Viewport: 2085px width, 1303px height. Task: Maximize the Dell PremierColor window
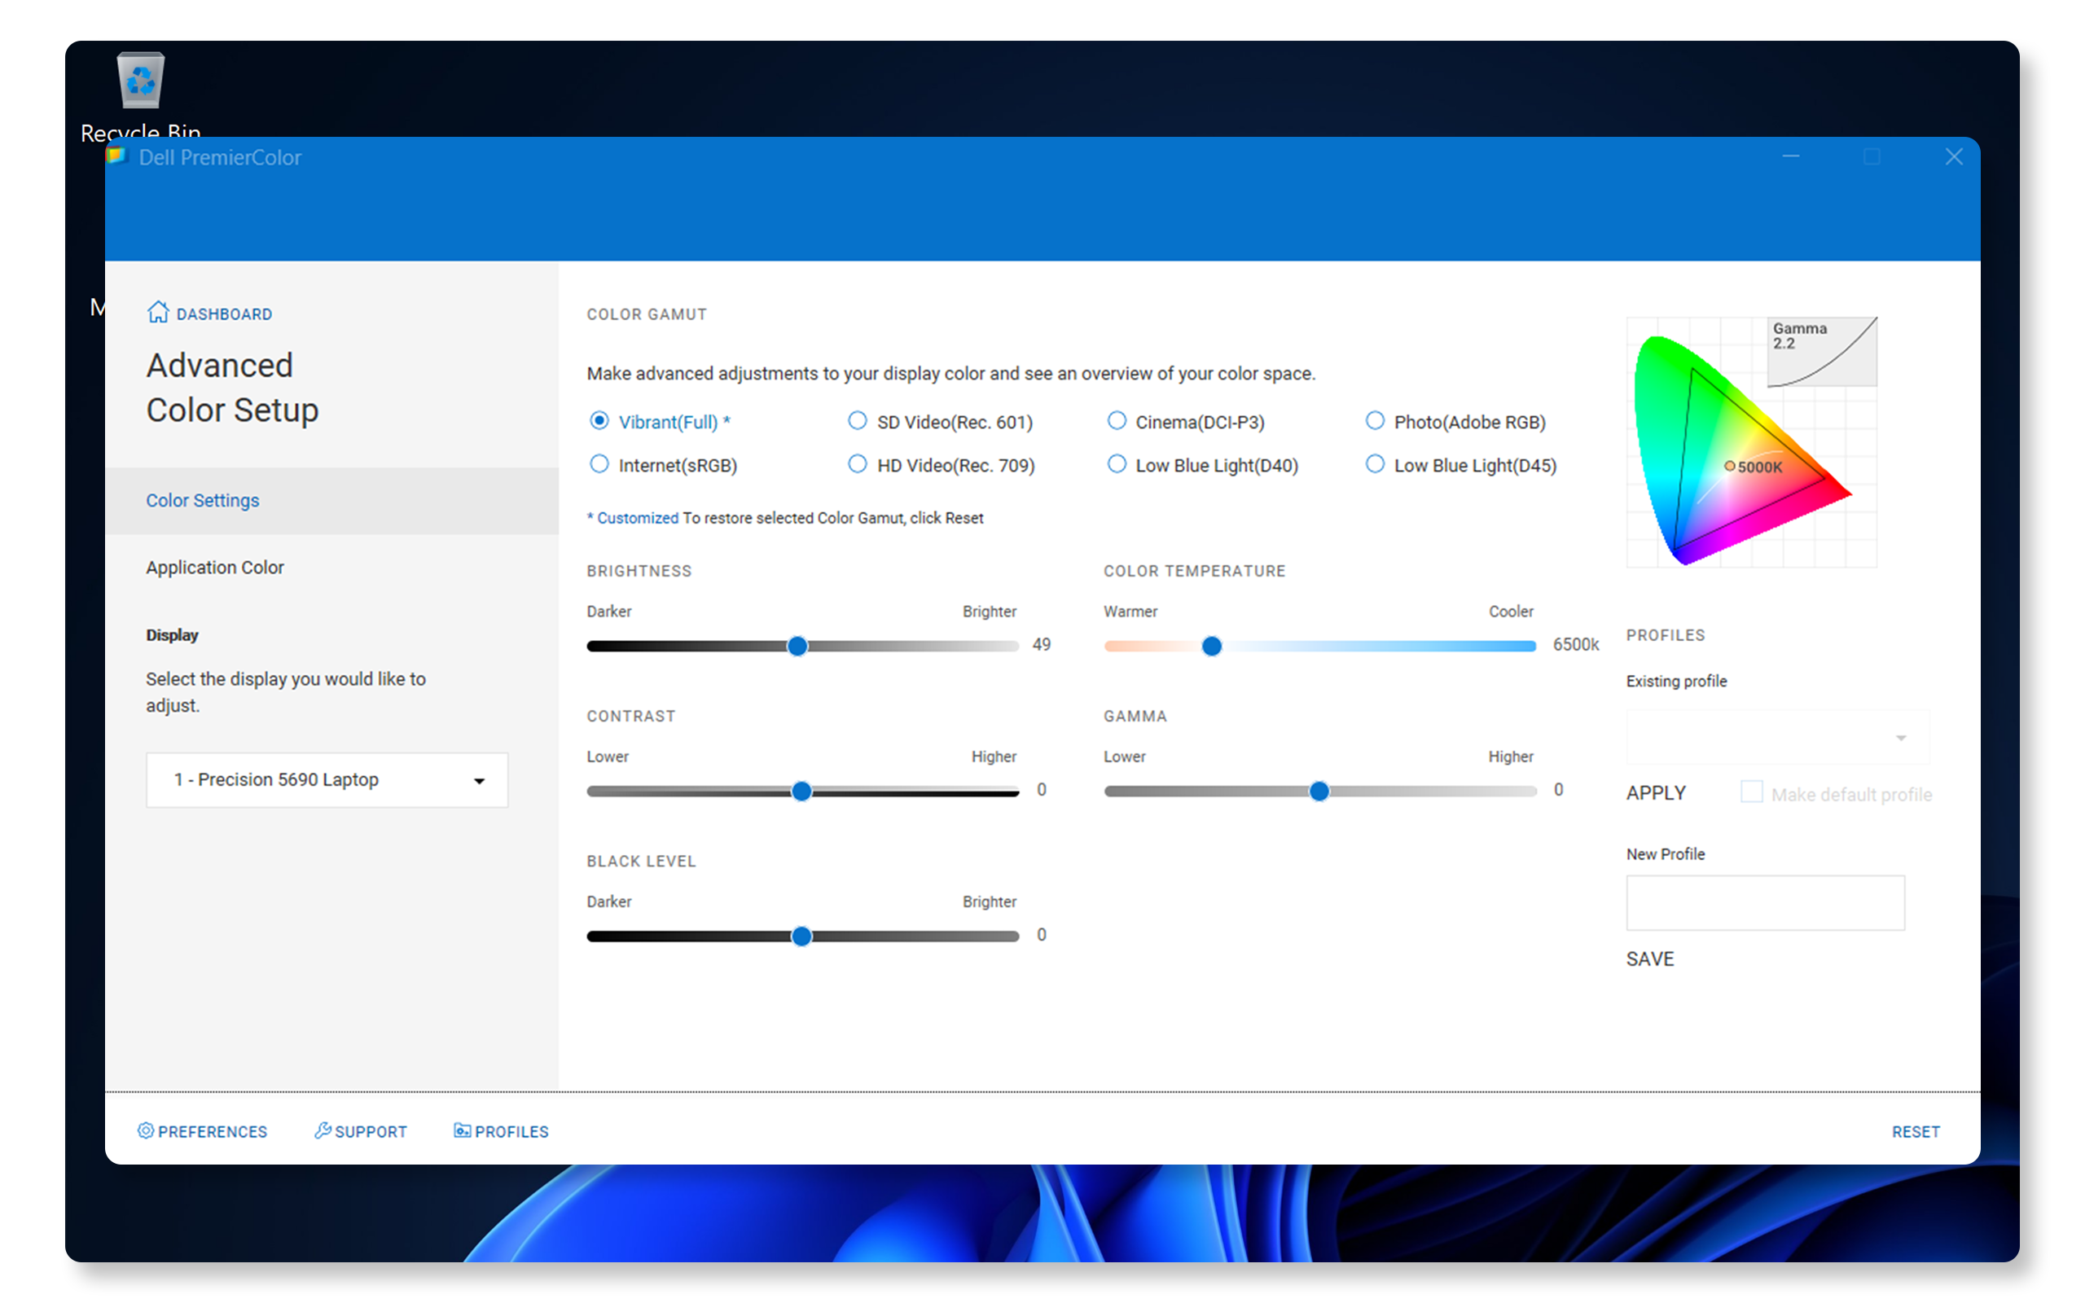pos(1872,157)
